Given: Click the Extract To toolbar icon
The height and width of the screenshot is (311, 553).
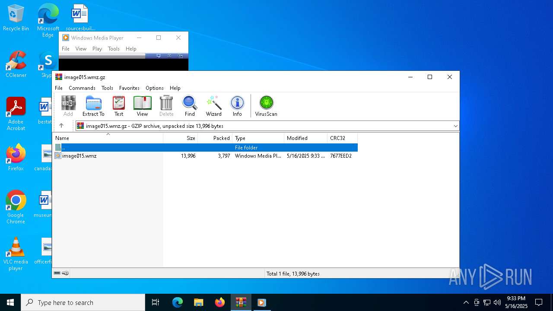Looking at the screenshot, I should 93,106.
